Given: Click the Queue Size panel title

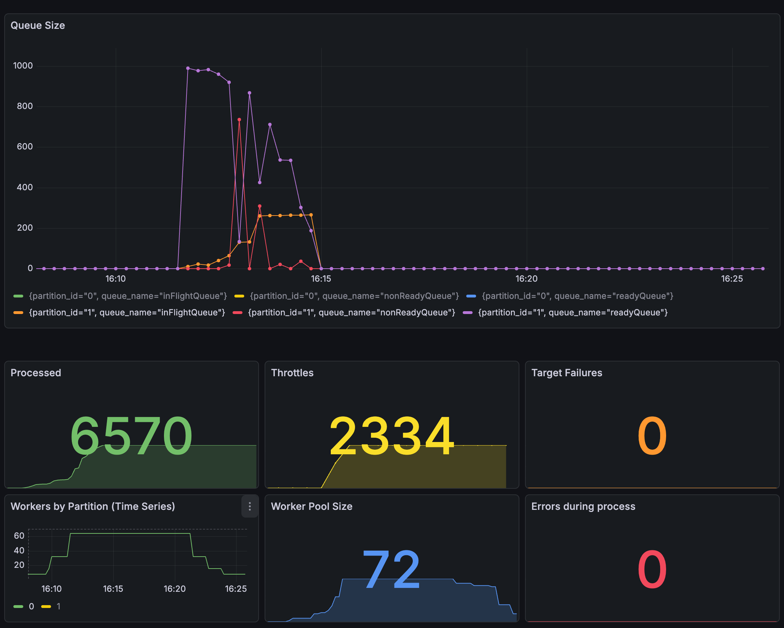Looking at the screenshot, I should coord(38,25).
